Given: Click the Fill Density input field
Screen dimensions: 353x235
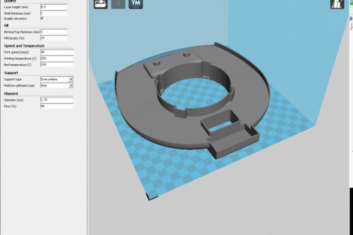Looking at the screenshot, I should click(54, 38).
